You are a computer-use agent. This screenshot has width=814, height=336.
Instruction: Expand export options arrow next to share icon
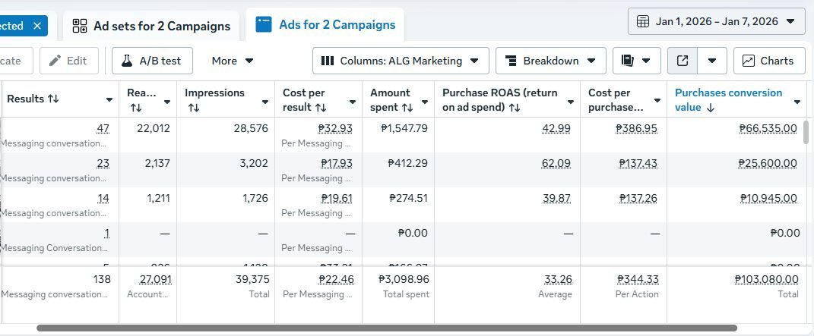pyautogui.click(x=712, y=61)
